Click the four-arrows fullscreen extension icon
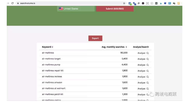This screenshot has height=102, width=187. click(x=147, y=3)
